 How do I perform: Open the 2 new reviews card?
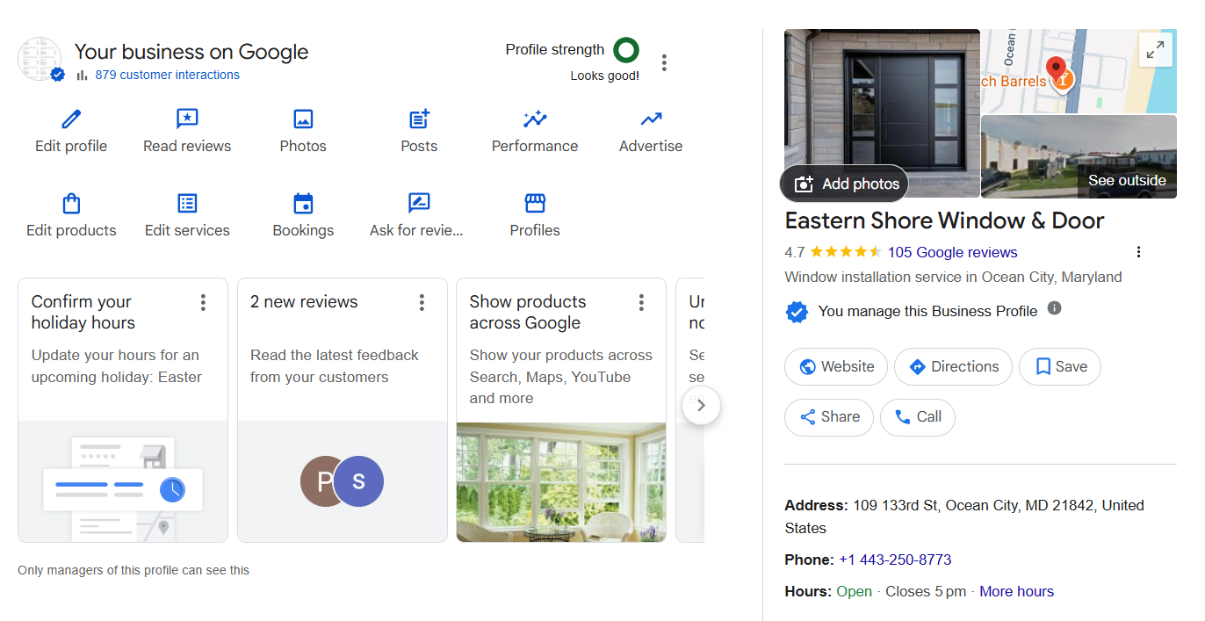point(343,410)
